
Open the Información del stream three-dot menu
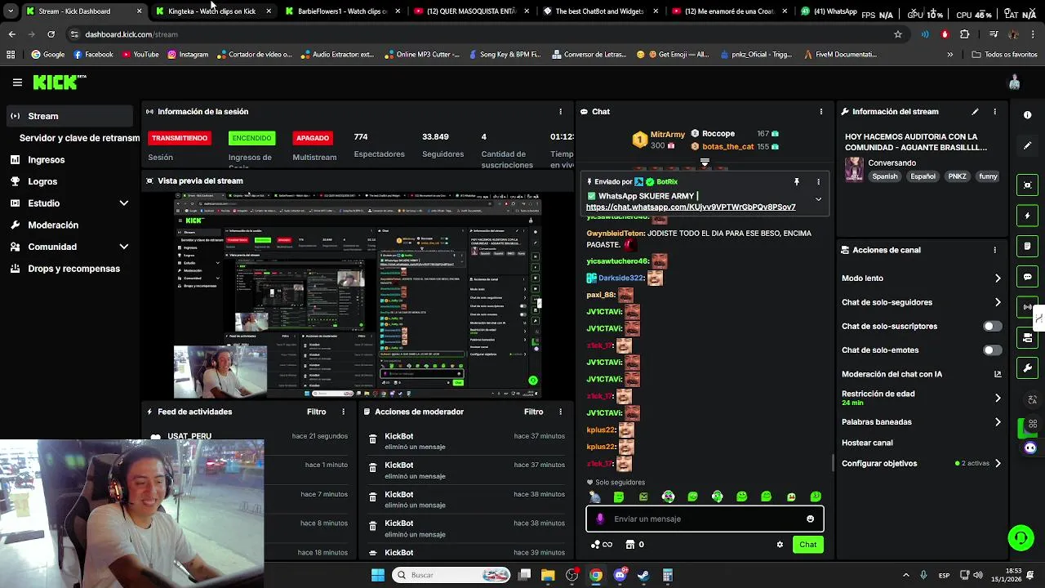(x=994, y=112)
